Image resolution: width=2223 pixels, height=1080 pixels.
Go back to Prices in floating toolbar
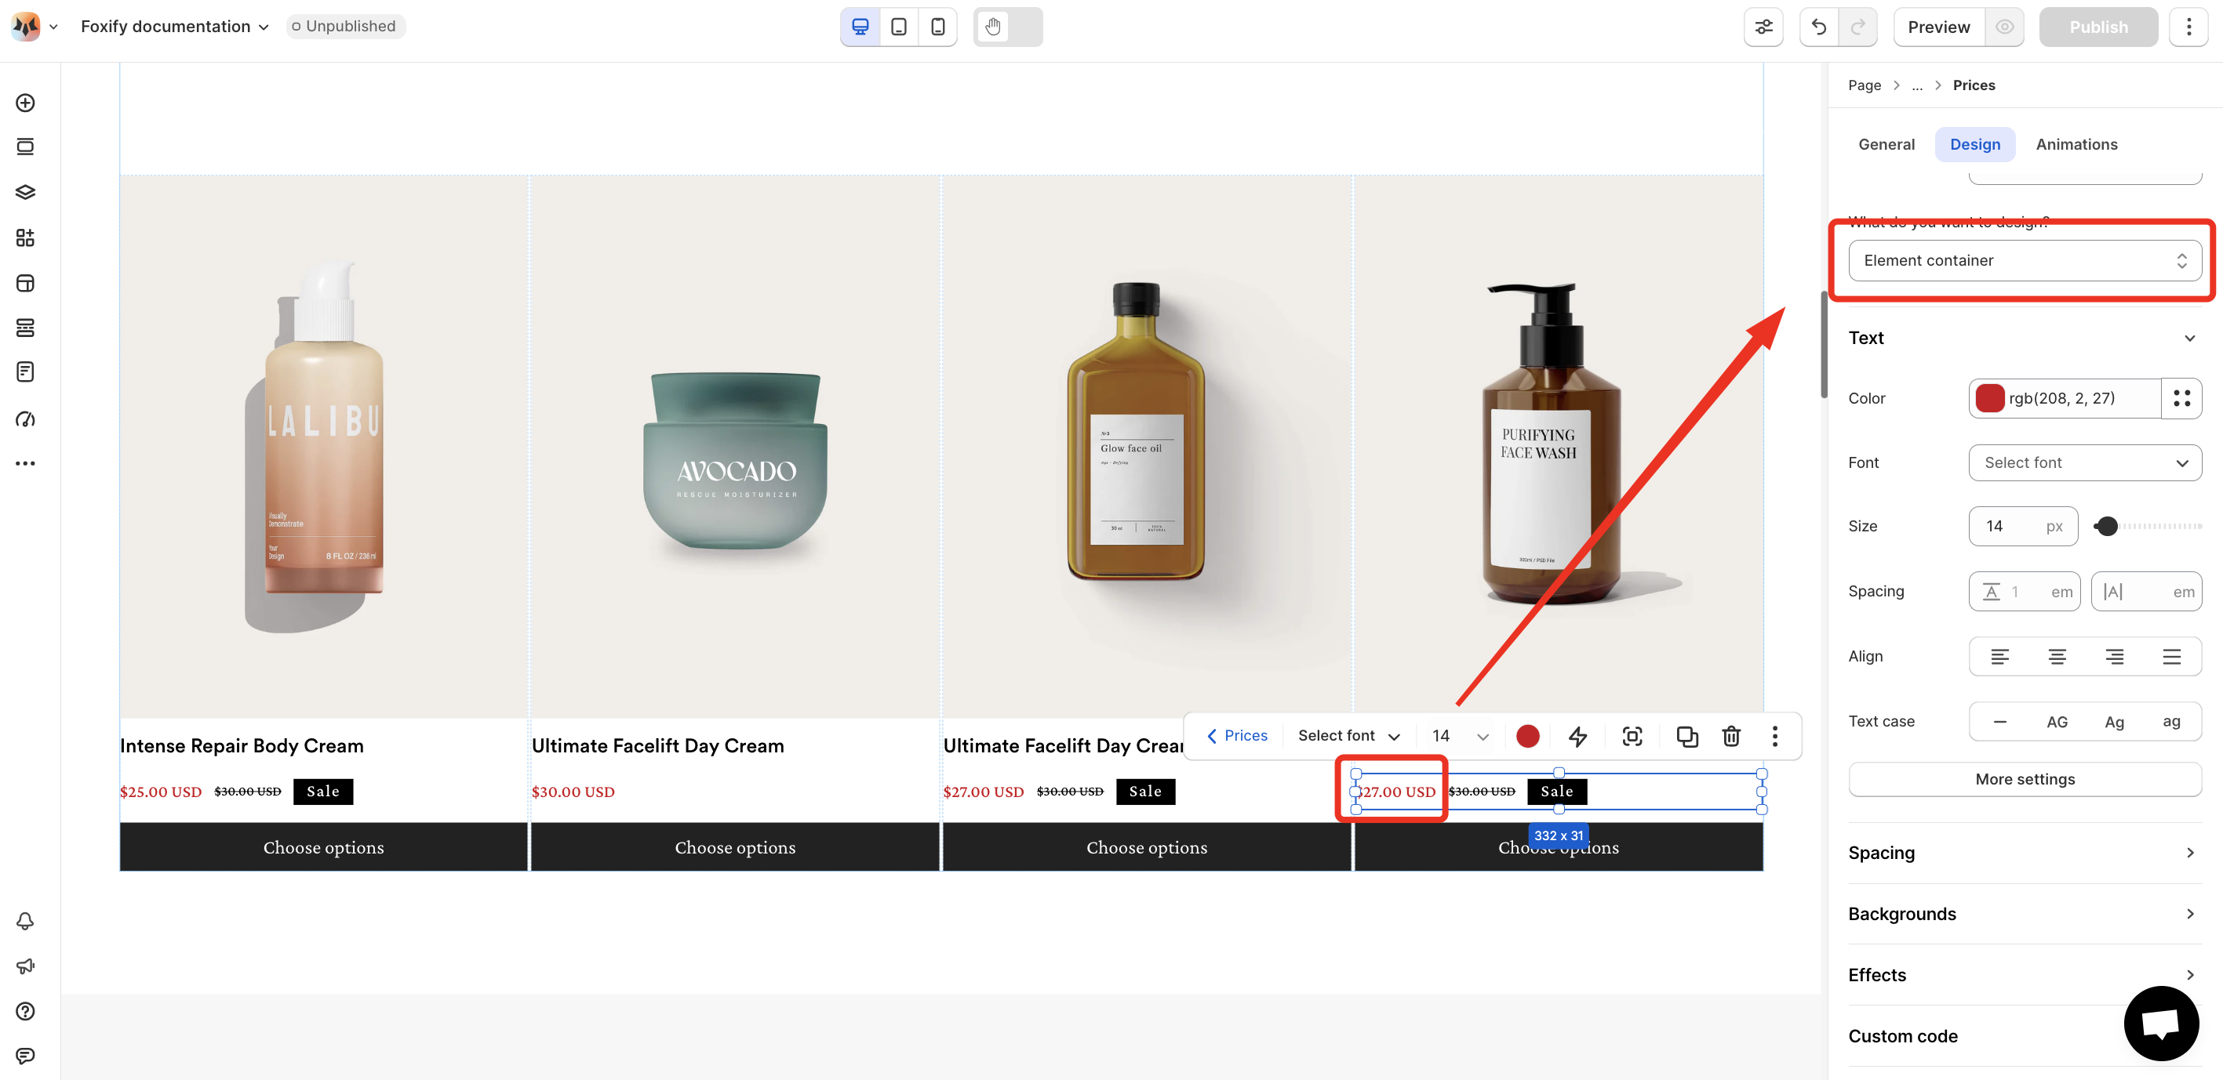point(1237,736)
